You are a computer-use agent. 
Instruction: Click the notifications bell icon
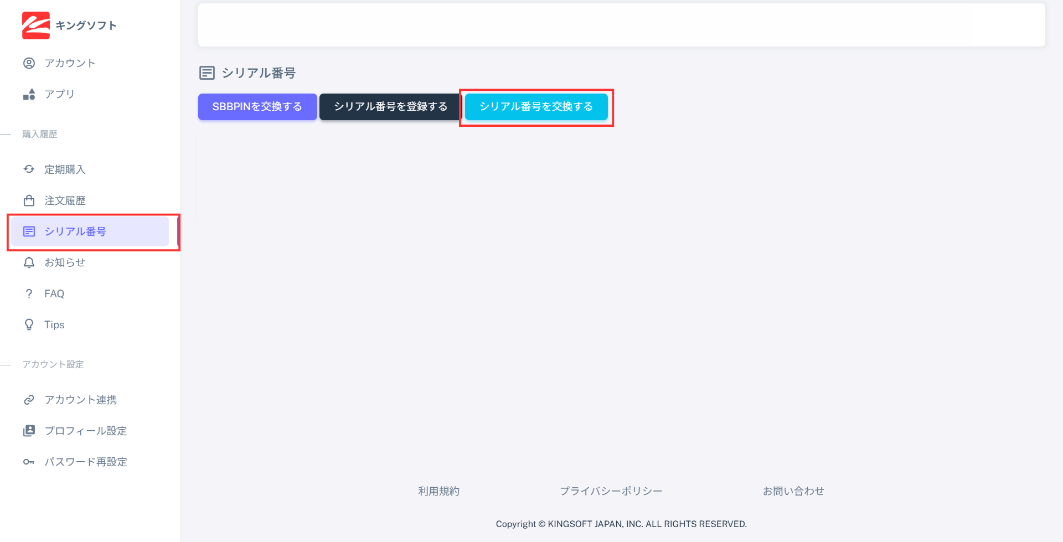(x=29, y=262)
